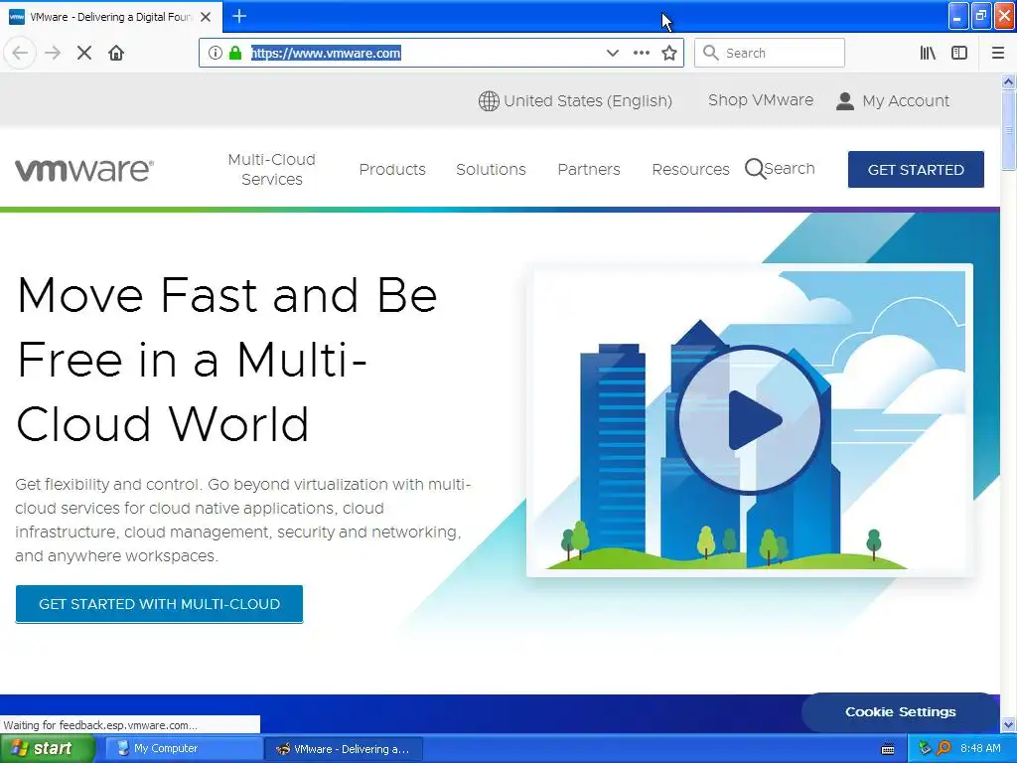Open the Library bookshelf icon
The height and width of the screenshot is (763, 1017).
point(928,53)
